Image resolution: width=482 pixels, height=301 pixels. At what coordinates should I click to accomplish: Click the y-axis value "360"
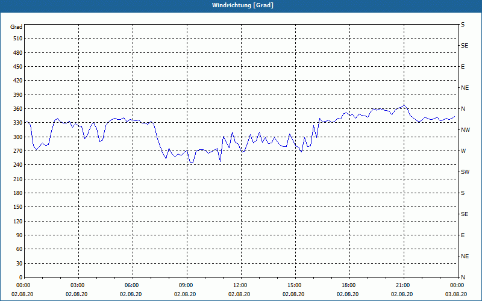[x=18, y=109]
